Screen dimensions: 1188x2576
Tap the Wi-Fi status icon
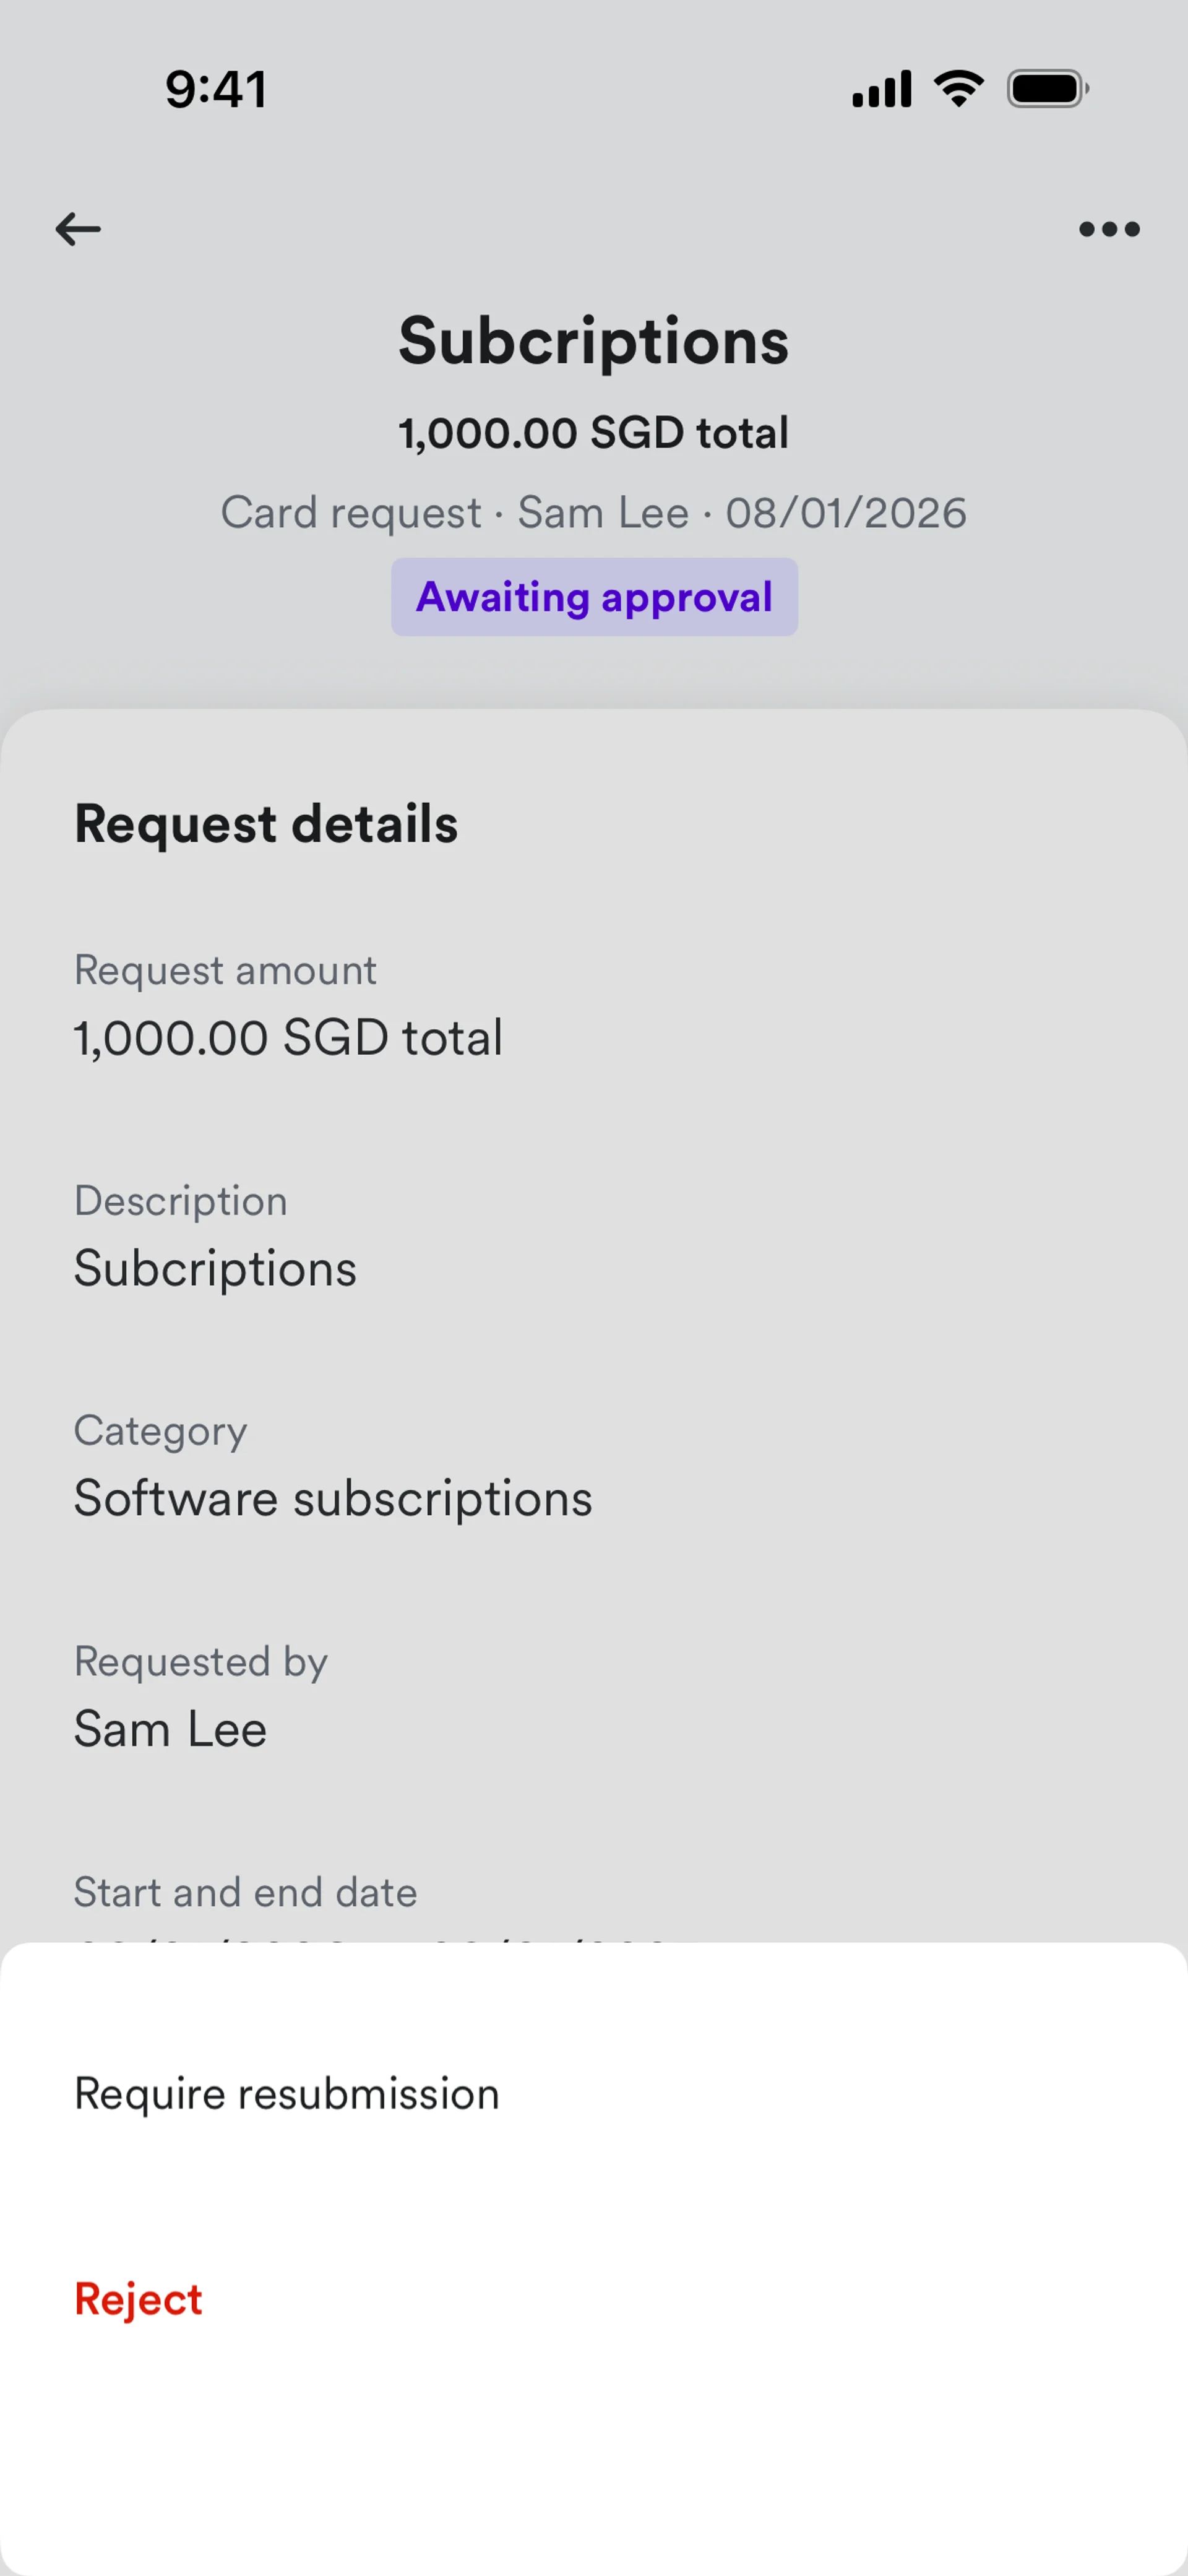(958, 89)
